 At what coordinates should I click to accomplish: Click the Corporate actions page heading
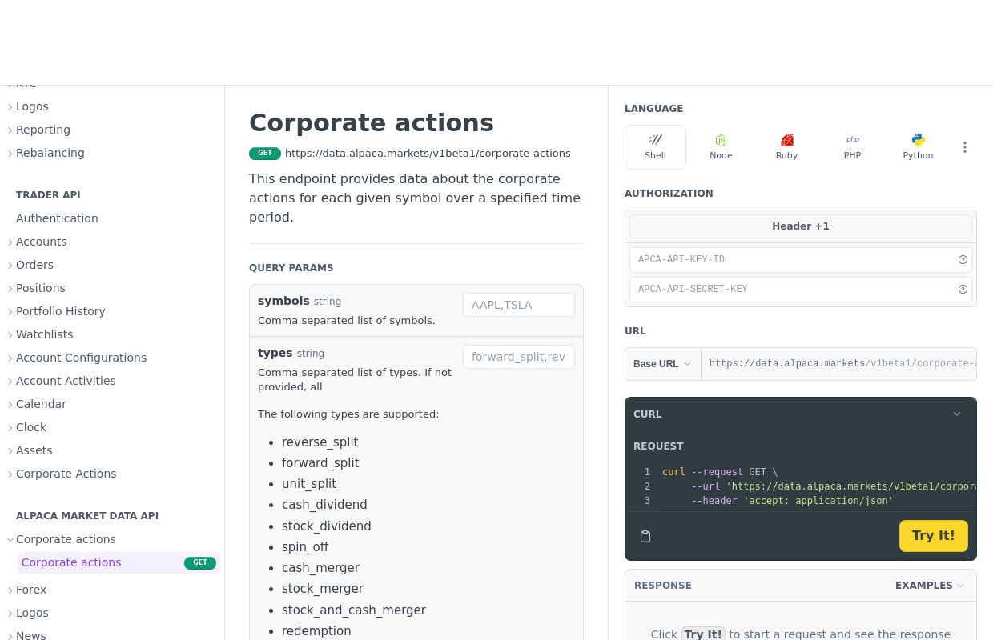(x=372, y=122)
